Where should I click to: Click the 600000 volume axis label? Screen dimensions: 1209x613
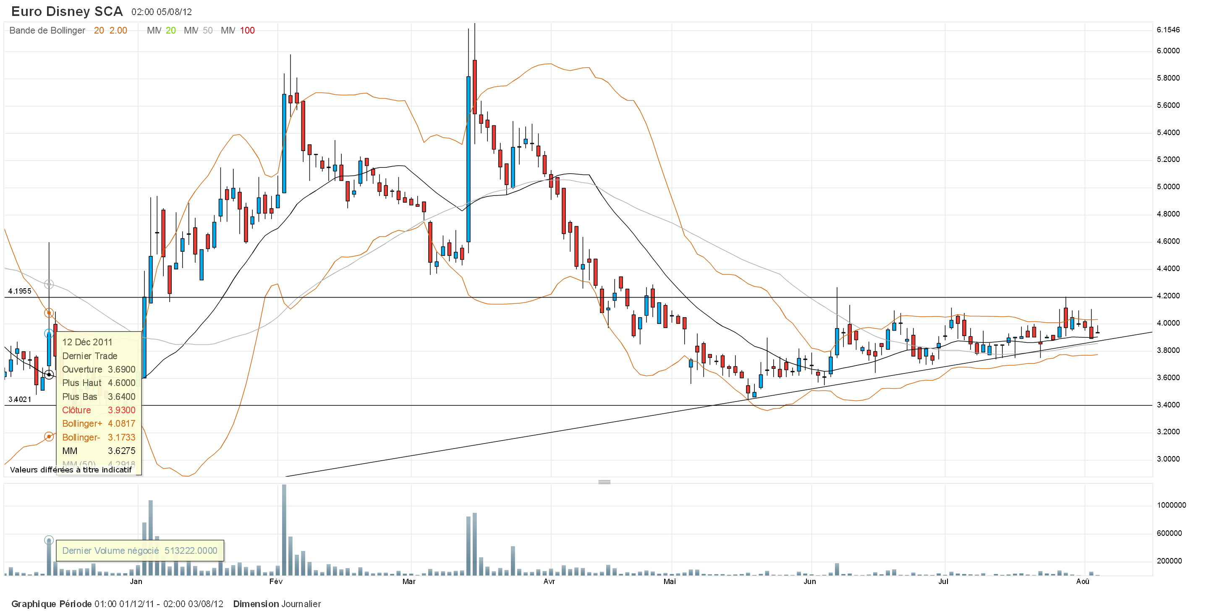[1169, 533]
